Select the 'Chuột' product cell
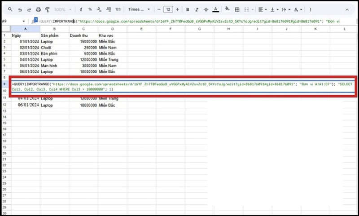The height and width of the screenshot is (216, 359). pos(54,48)
